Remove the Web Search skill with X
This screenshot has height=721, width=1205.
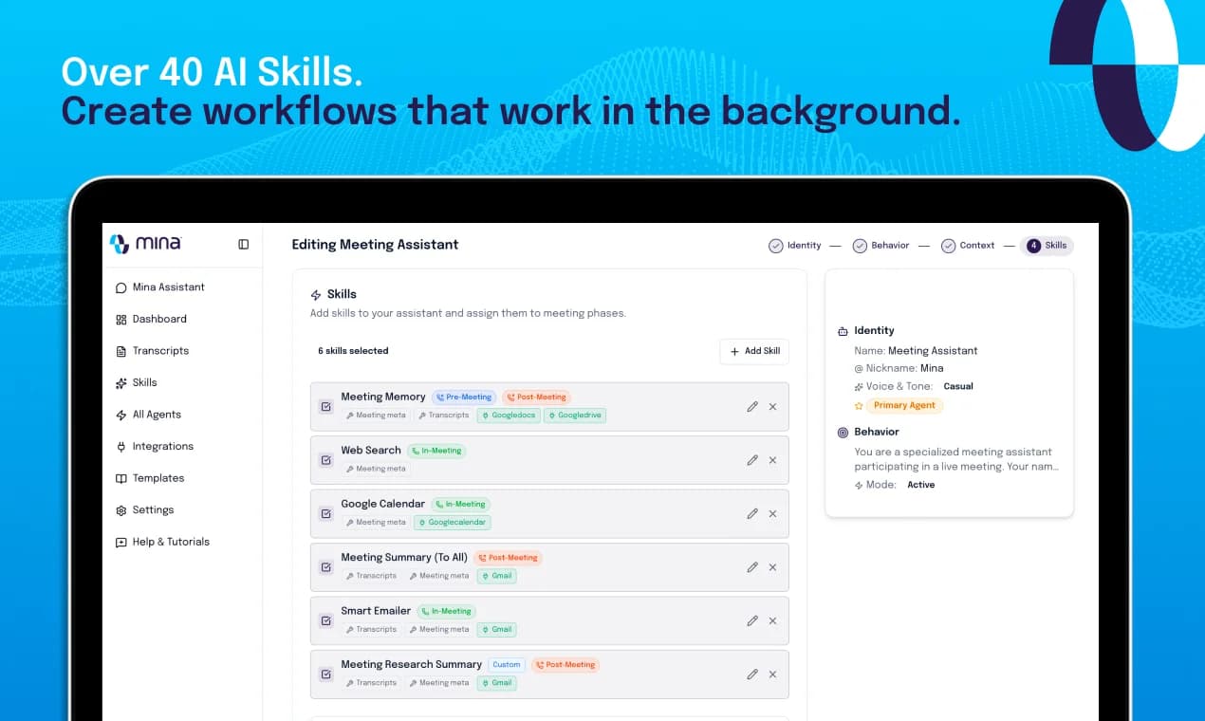[772, 460]
